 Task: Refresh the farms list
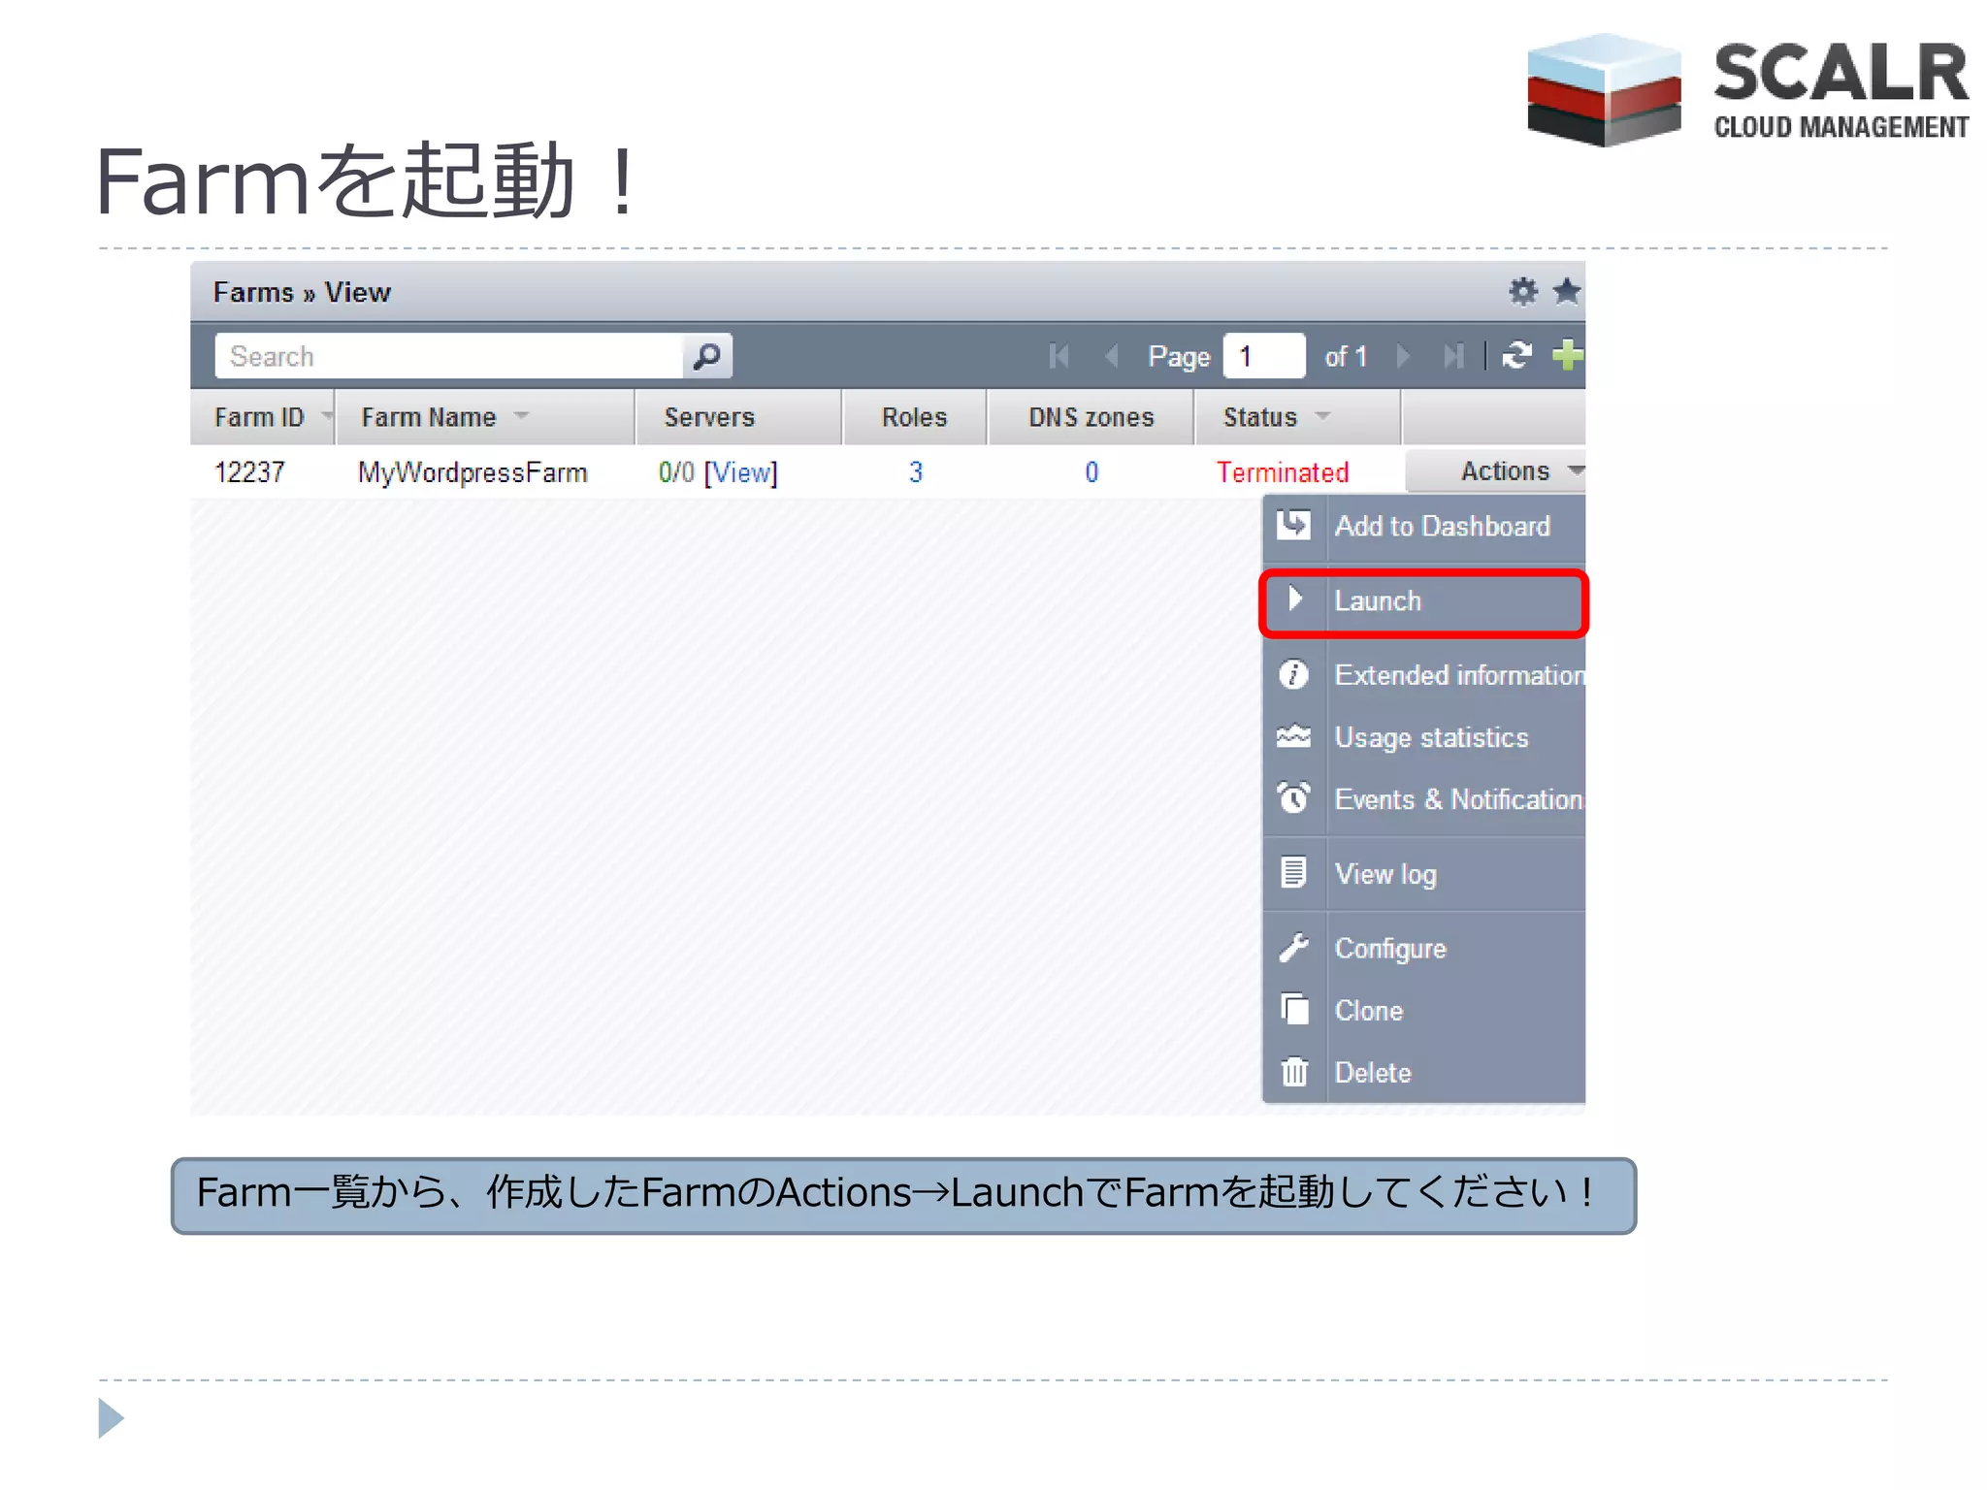pos(1516,355)
